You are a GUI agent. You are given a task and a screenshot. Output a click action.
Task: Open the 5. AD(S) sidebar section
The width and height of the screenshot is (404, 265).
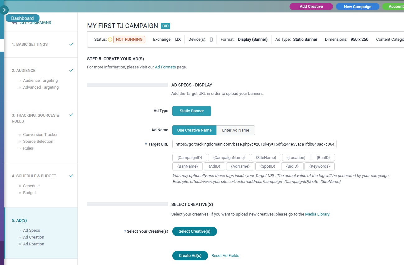coord(20,221)
